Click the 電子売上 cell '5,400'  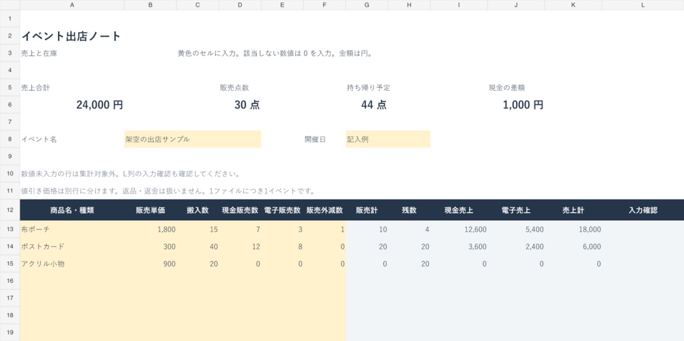click(516, 230)
